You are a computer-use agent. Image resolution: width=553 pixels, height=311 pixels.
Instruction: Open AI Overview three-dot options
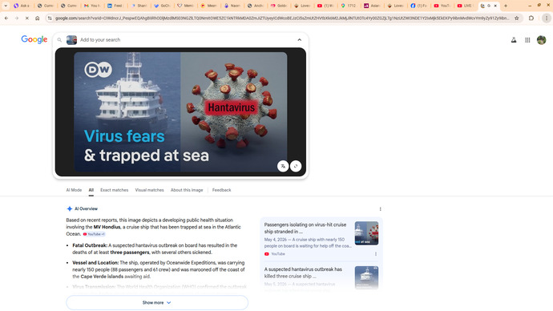380,209
